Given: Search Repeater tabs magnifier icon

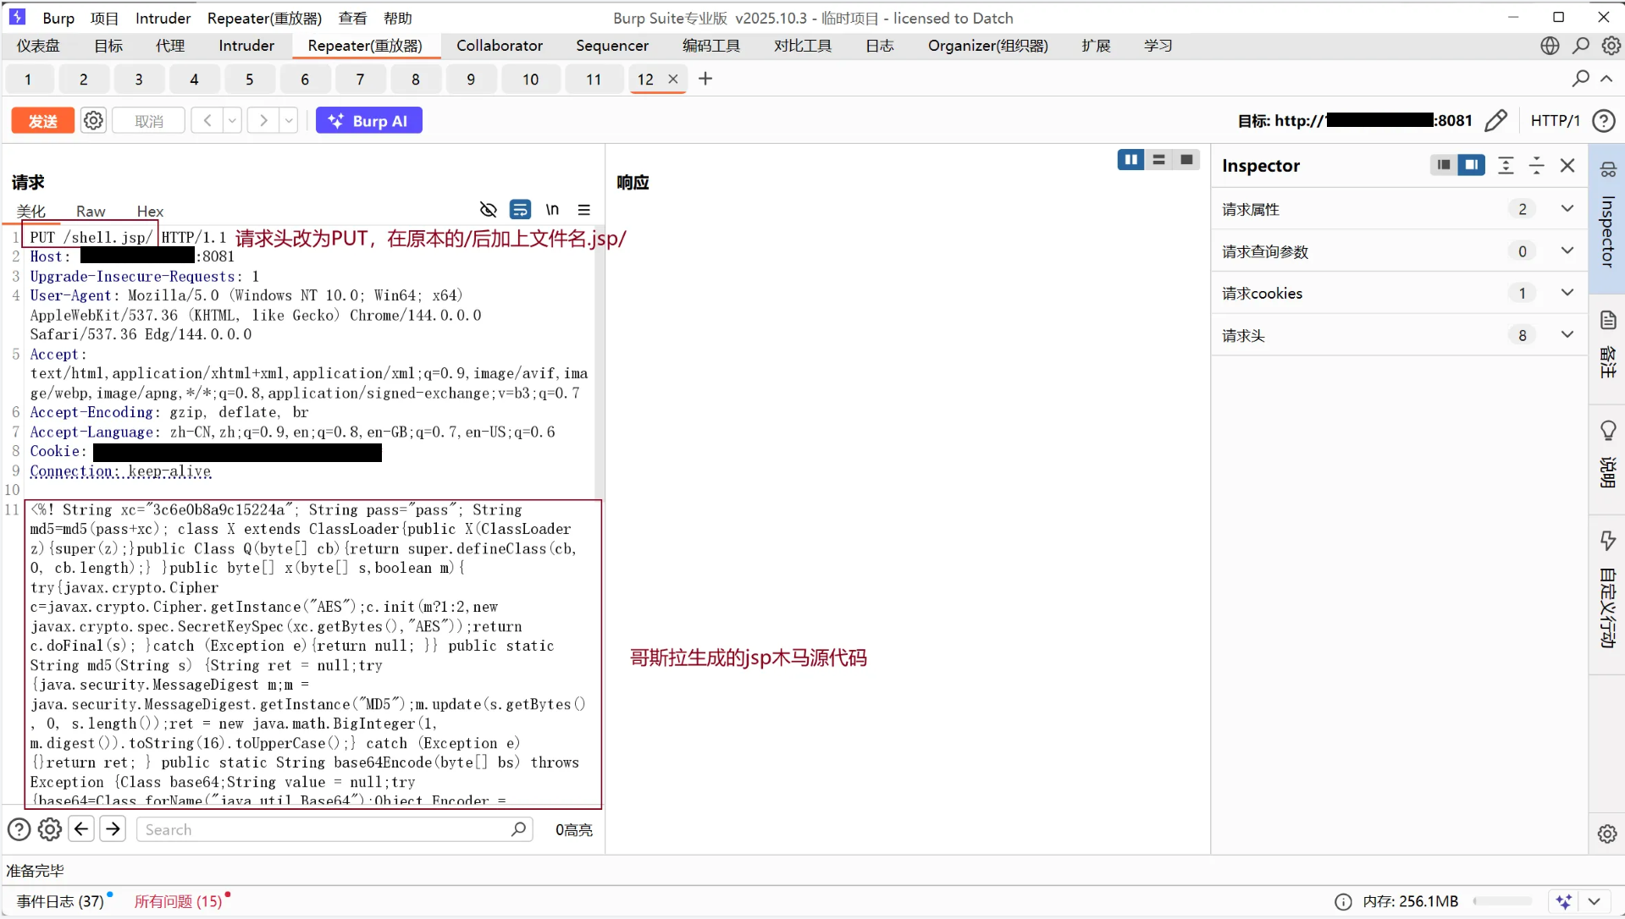Looking at the screenshot, I should [1580, 79].
